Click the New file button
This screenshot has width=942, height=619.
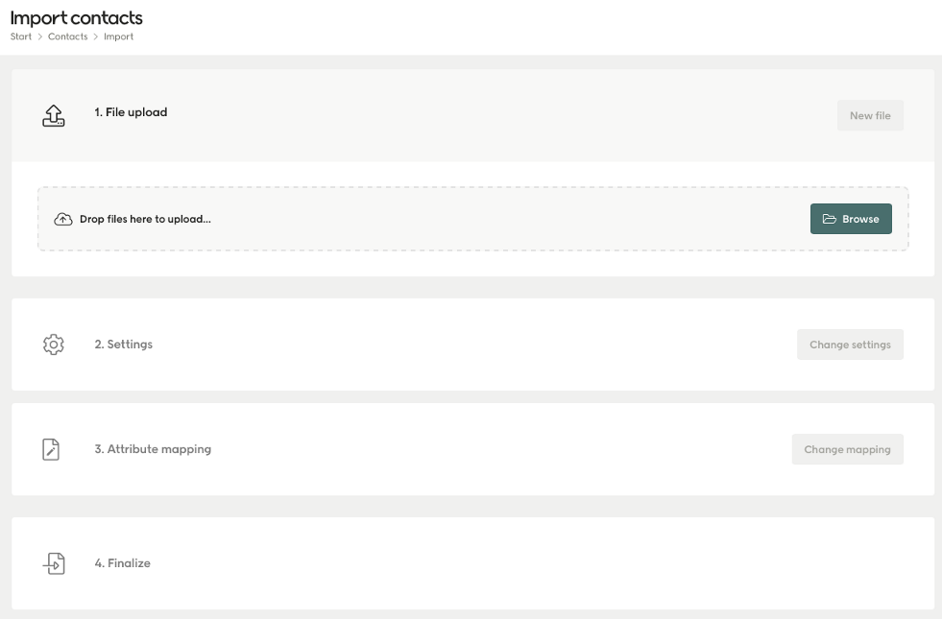(869, 116)
